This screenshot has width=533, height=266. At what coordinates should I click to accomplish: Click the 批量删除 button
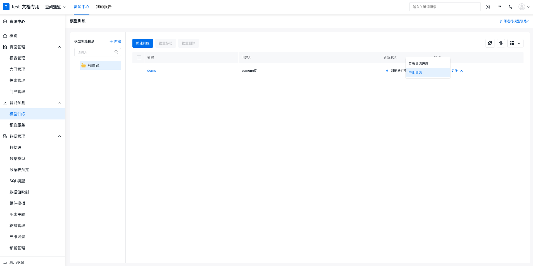coord(189,43)
